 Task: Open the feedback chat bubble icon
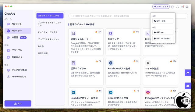point(187,7)
